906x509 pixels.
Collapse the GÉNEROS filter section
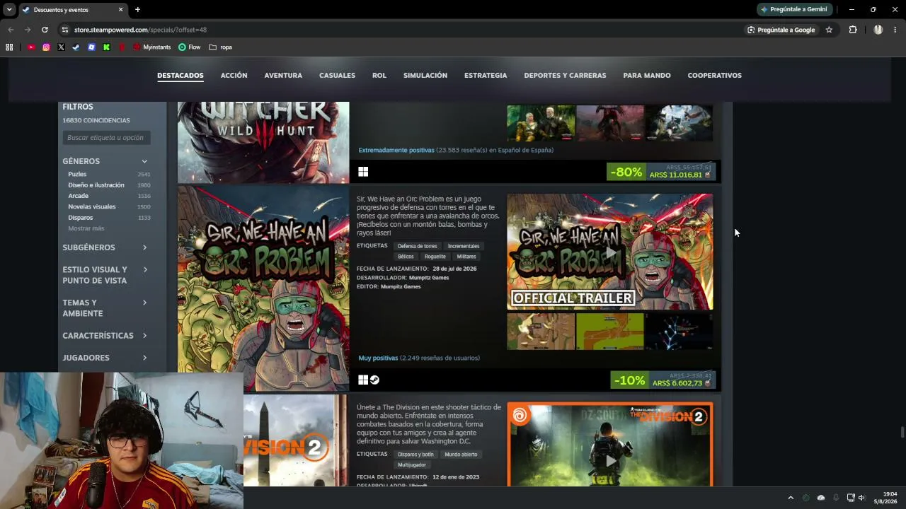144,161
